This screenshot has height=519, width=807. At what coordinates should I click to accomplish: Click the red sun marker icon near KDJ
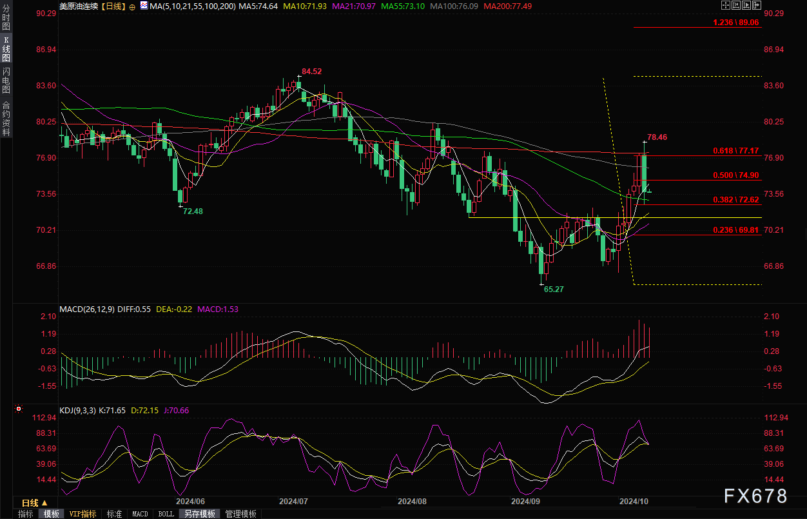18,409
